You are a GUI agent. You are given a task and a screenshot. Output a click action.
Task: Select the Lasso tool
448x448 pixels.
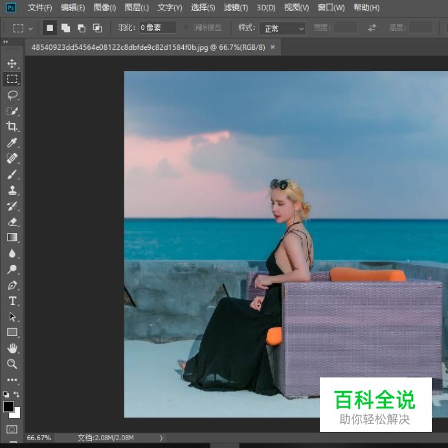point(12,95)
